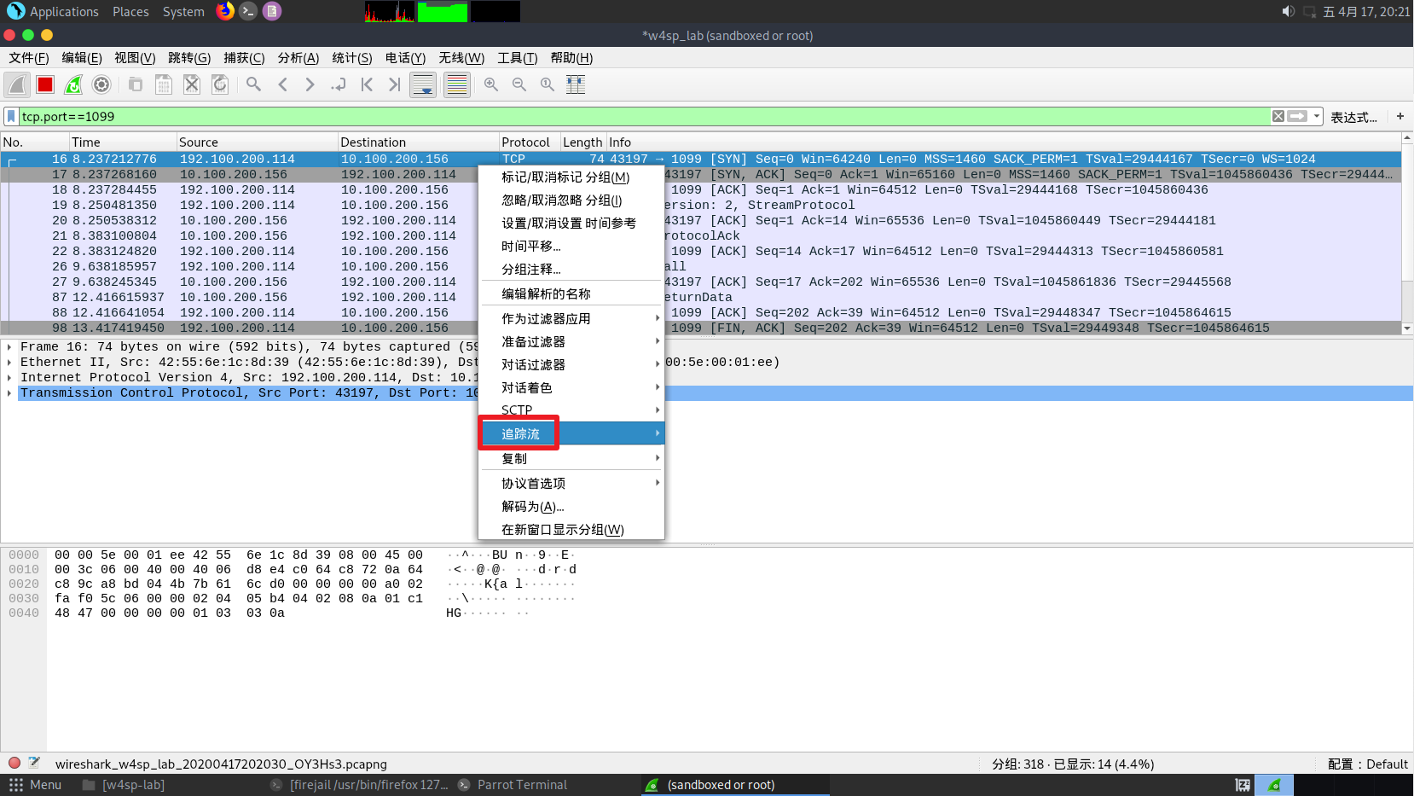Reset text zoom to normal size
Viewport: 1414px width, 796px height.
[548, 84]
